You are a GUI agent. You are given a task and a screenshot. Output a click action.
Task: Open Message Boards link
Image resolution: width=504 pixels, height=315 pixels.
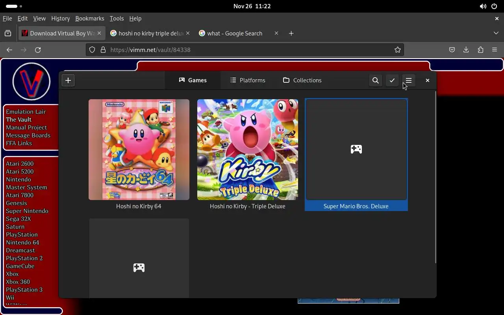[x=28, y=135]
